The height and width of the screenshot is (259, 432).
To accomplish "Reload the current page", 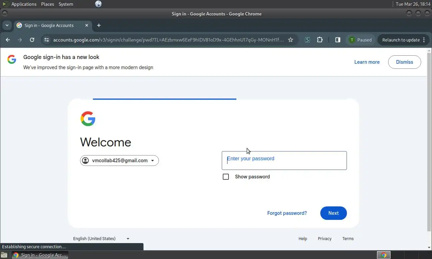I will (x=32, y=40).
